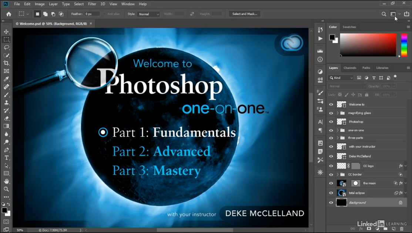The image size is (412, 233).
Task: Select the Spot Healing Brush tool
Action: point(6,87)
